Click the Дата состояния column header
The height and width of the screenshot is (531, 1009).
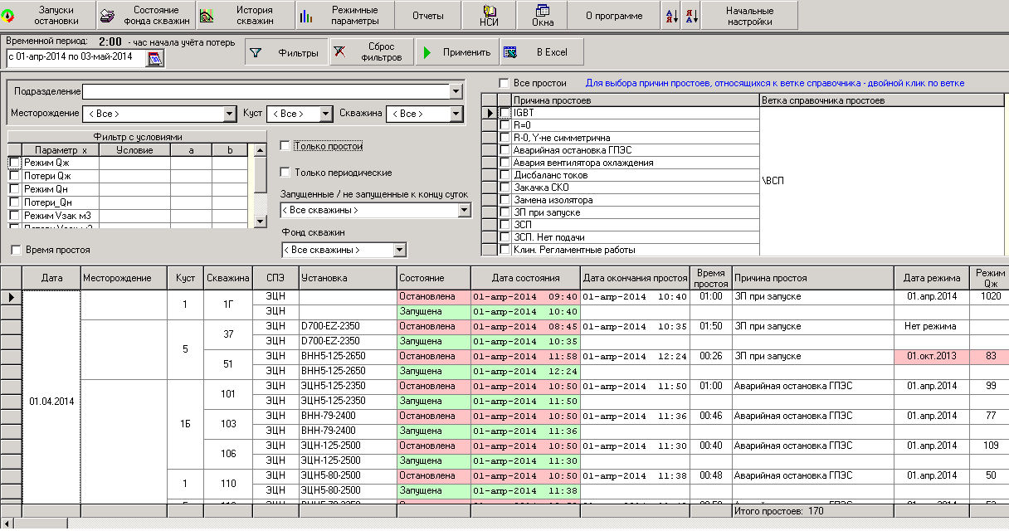(x=525, y=278)
